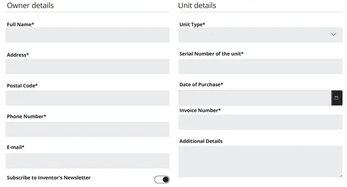Click the Phone Number input field
This screenshot has width=347, height=187.
[x=87, y=130]
